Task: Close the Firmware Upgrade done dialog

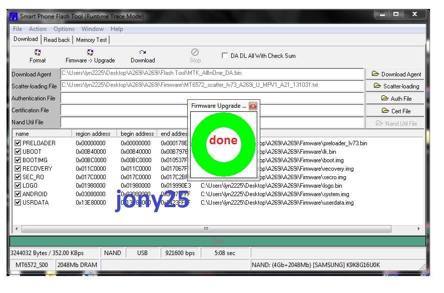Action: click(253, 106)
